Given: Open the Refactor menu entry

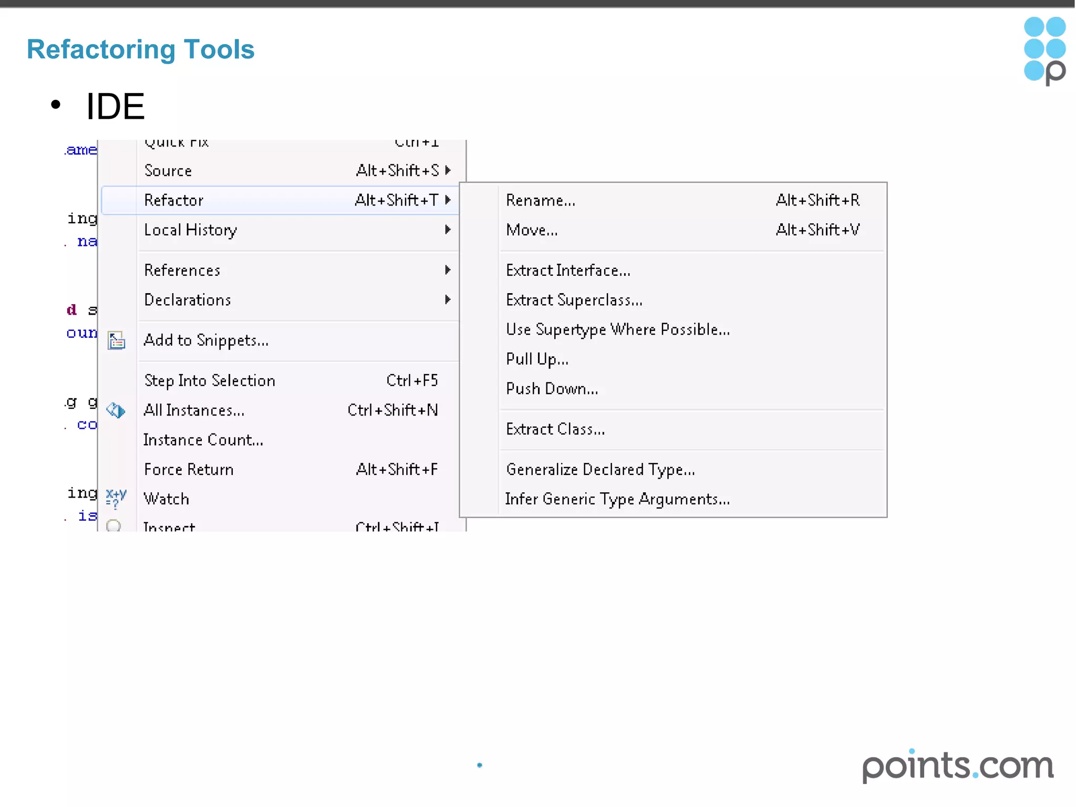Looking at the screenshot, I should pyautogui.click(x=174, y=200).
